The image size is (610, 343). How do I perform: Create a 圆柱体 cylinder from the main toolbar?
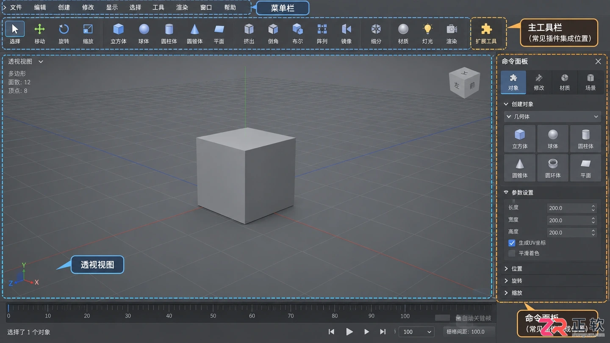[169, 33]
